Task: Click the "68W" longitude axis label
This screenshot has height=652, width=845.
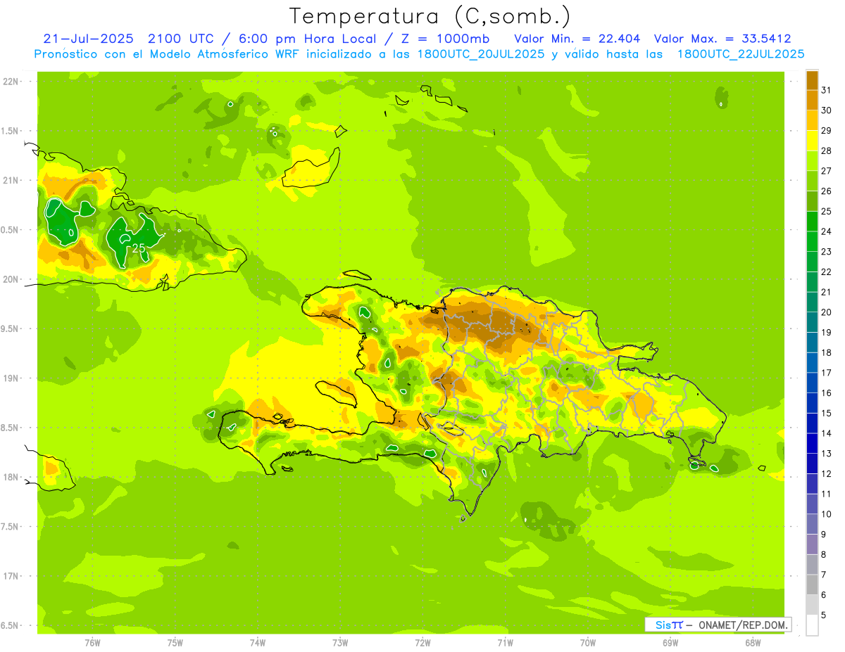Action: tap(752, 643)
